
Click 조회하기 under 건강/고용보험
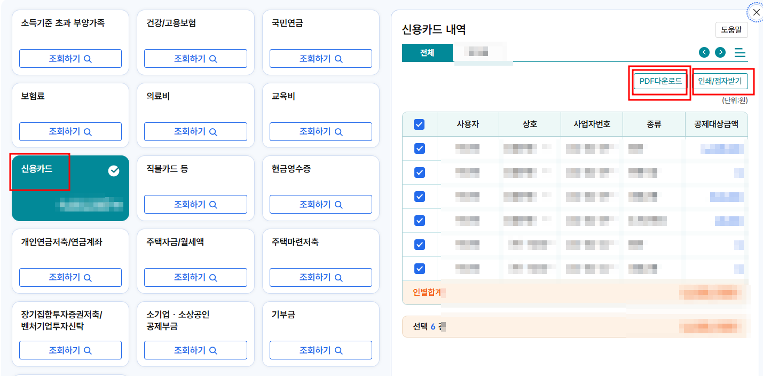click(195, 59)
